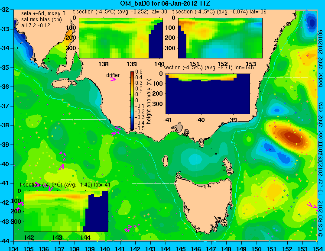The image size is (325, 251).
Task: Click the 'height anomaly (m)' colorbar label
Action: [149, 101]
